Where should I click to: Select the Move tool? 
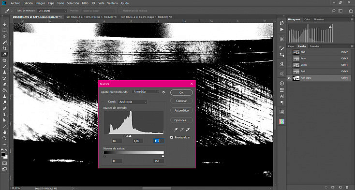coord(4,25)
